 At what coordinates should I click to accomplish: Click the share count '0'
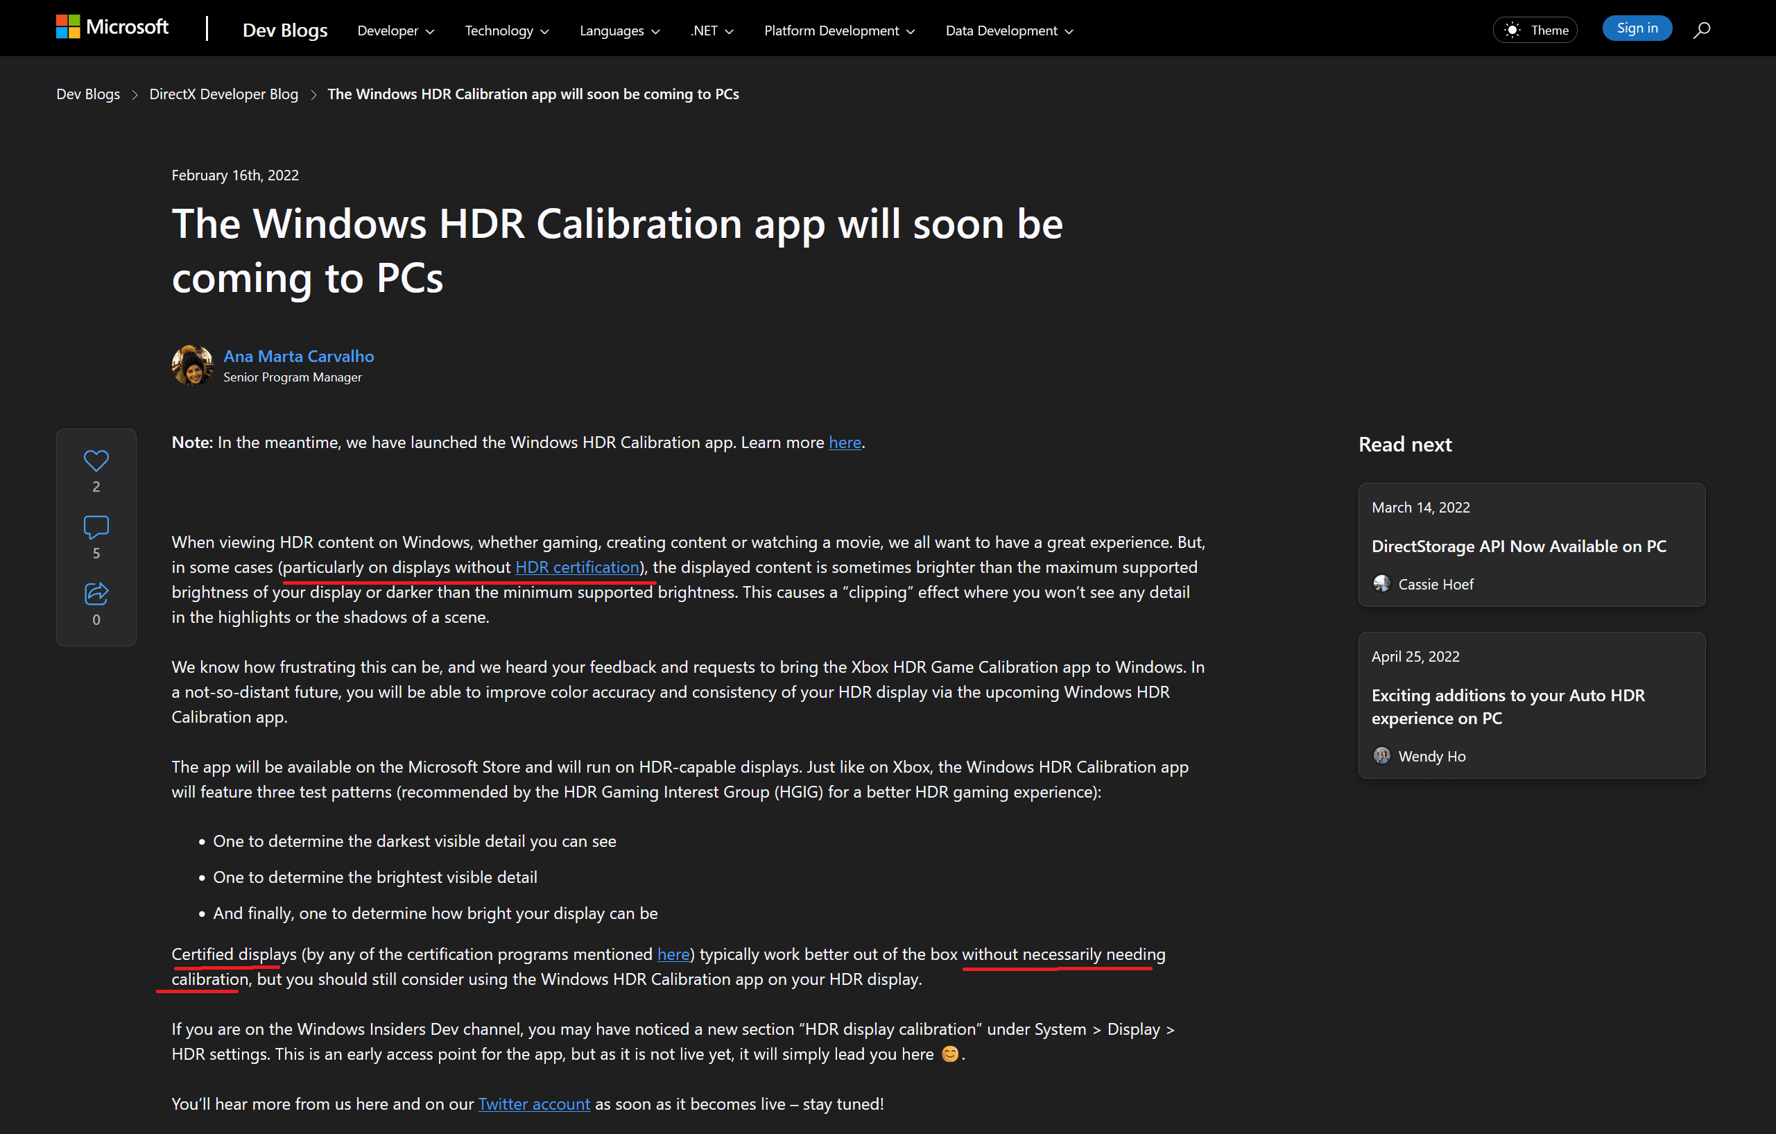(96, 620)
